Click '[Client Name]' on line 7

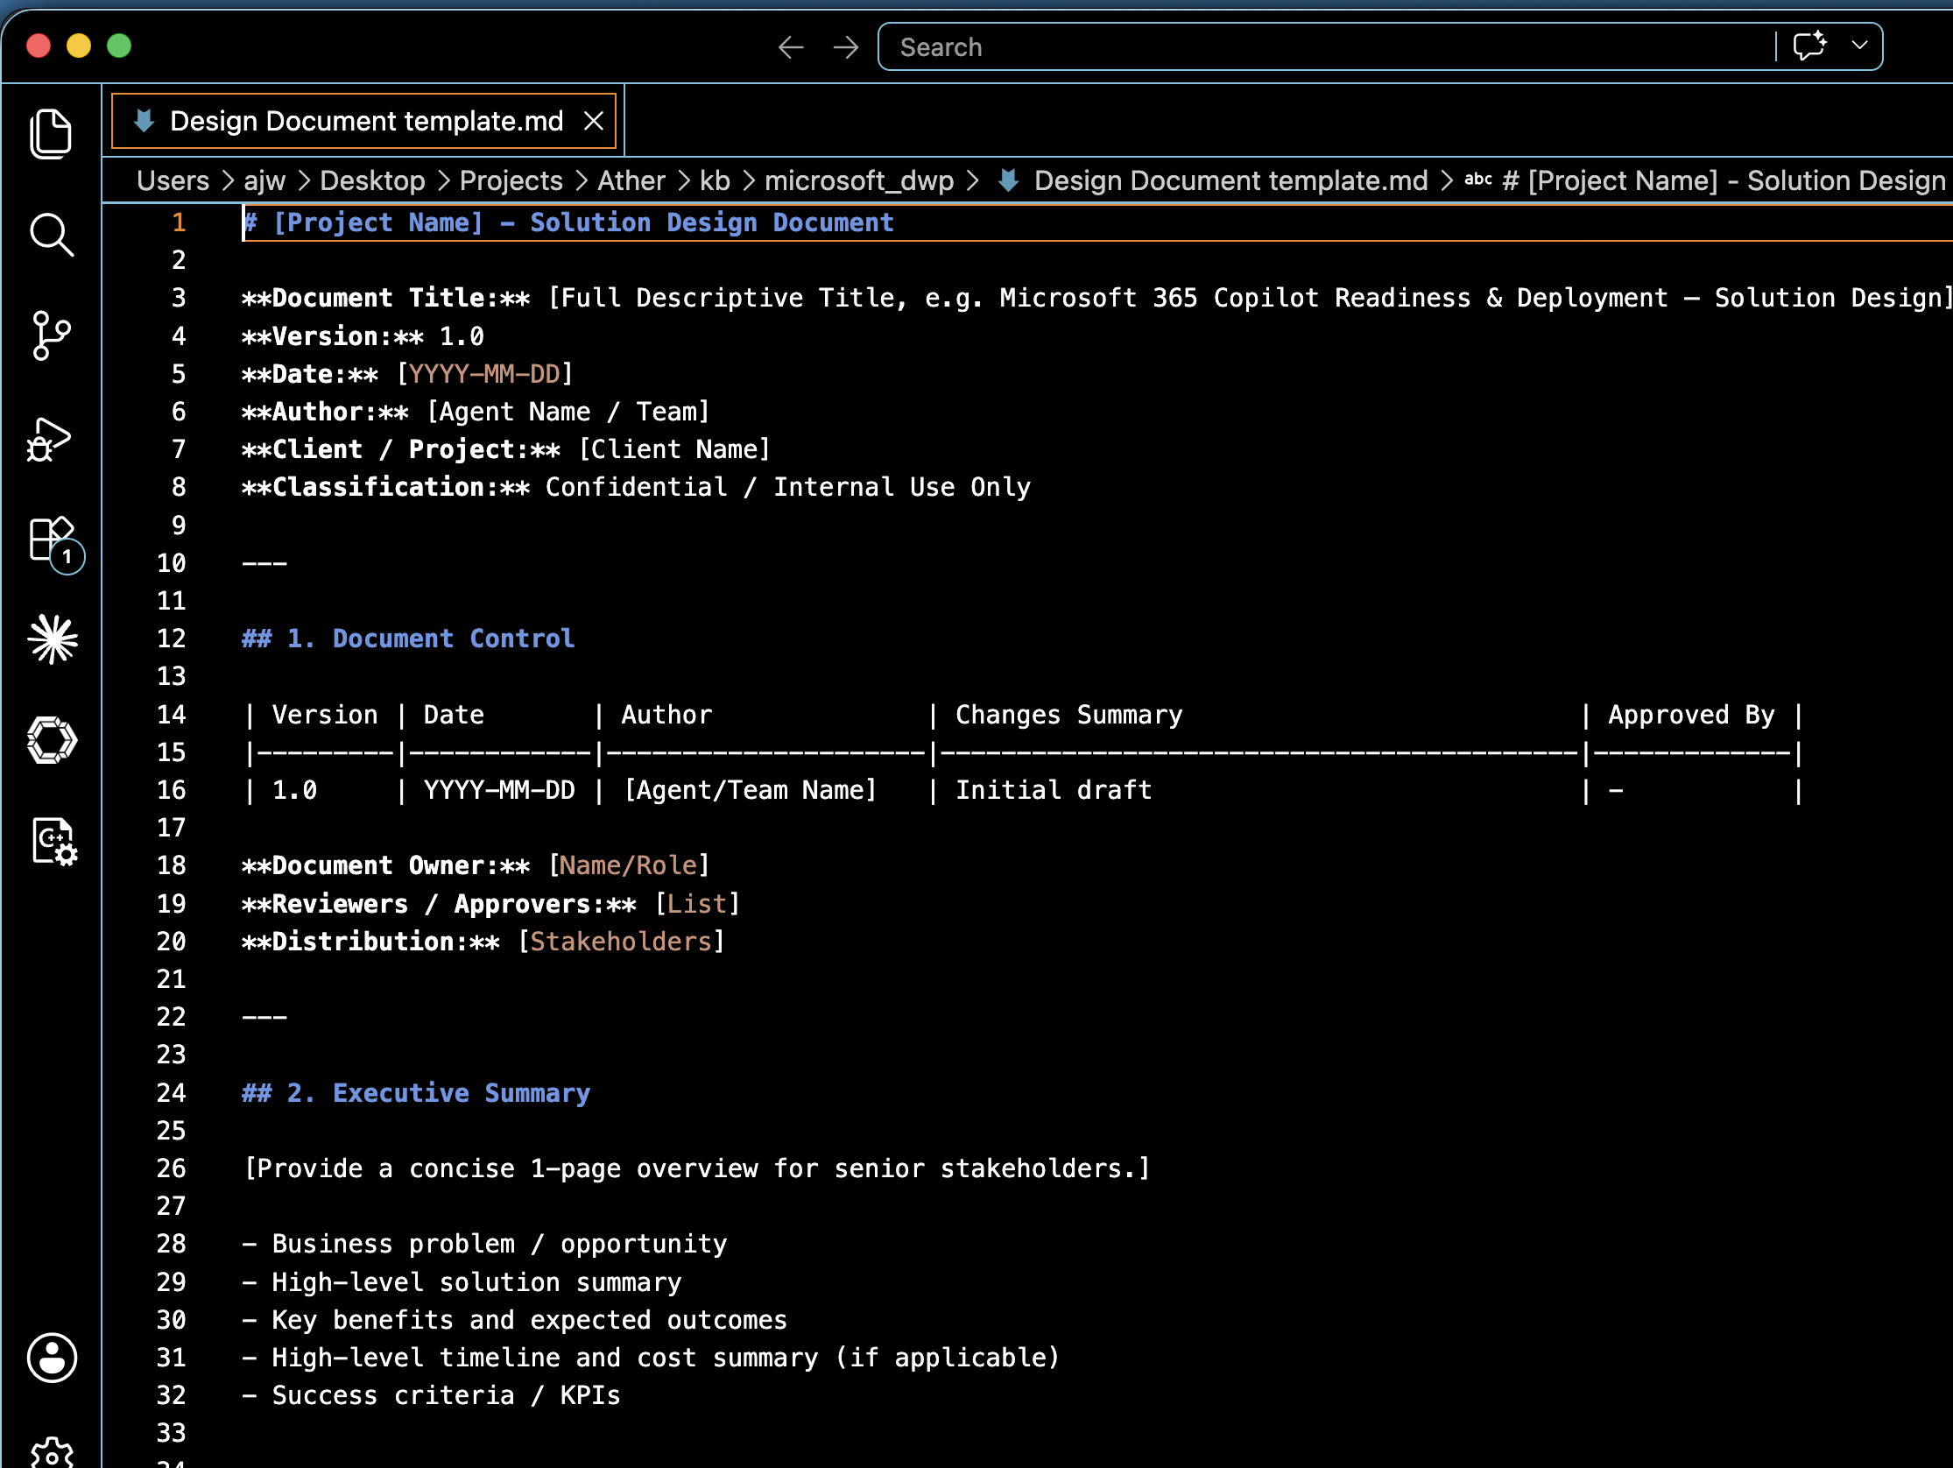point(674,448)
